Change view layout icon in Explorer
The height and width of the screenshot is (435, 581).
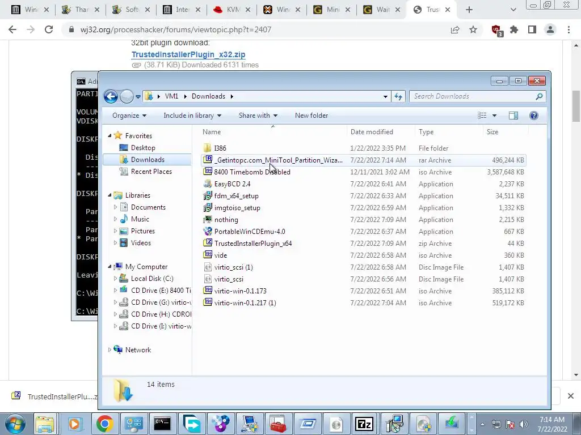482,116
